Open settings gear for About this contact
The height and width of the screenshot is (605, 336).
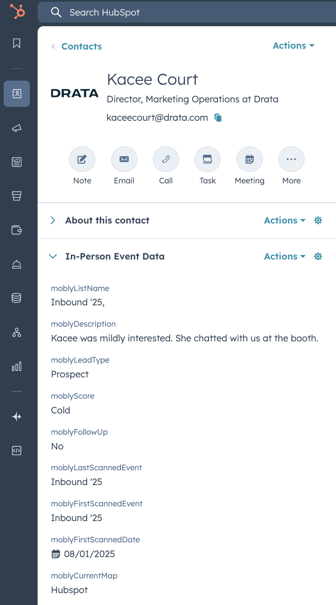(318, 221)
